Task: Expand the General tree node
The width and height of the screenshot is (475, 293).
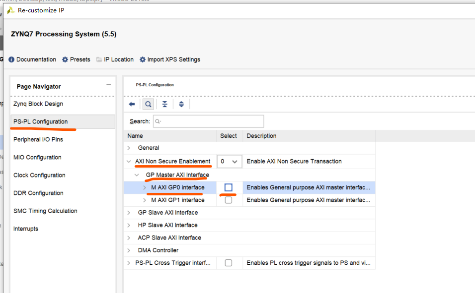Action: pos(129,148)
